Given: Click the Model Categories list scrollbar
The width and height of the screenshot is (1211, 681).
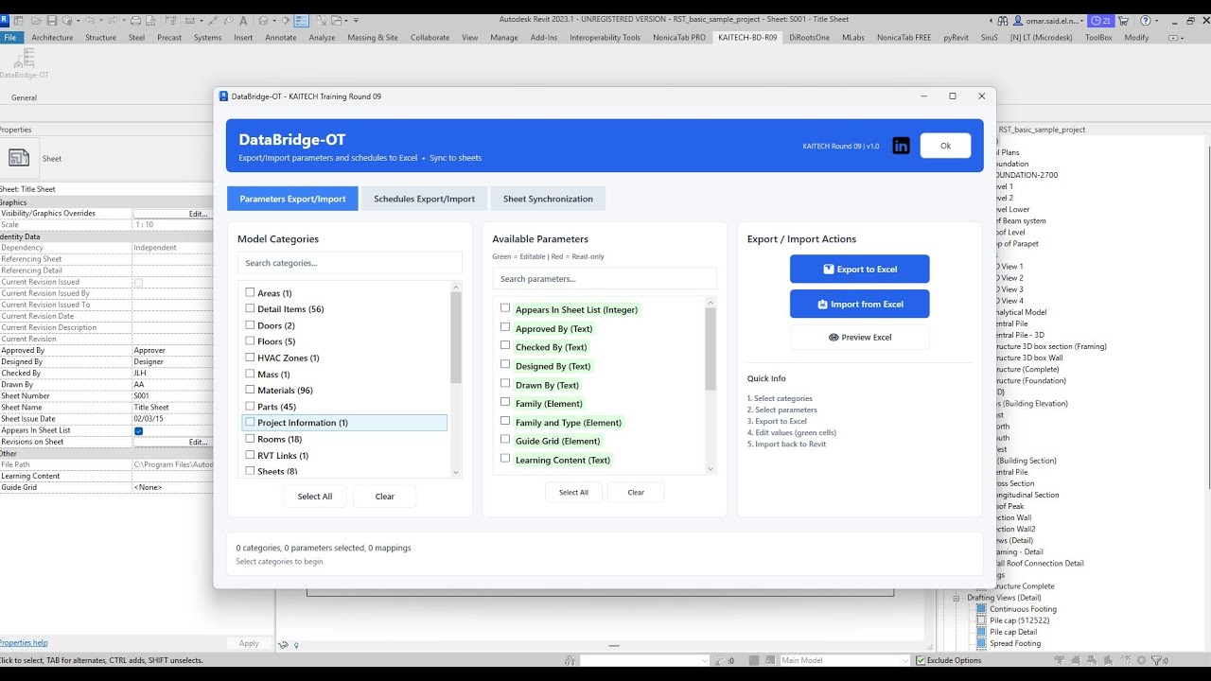Looking at the screenshot, I should pos(456,378).
